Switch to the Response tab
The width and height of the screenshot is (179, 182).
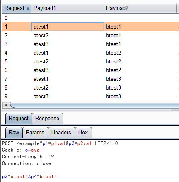[x=47, y=119]
